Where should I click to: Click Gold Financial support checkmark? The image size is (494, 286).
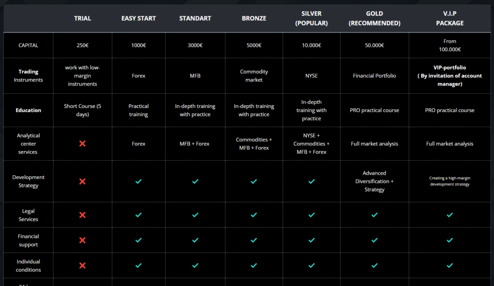click(x=374, y=240)
